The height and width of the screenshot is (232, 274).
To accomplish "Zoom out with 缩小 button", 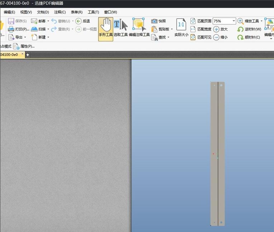I will click(x=216, y=37).
